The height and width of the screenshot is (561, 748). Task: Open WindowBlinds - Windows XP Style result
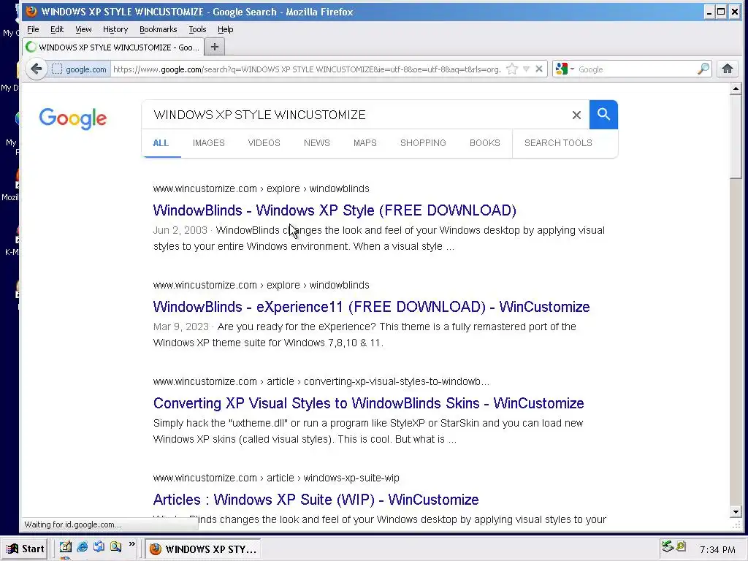tap(335, 210)
